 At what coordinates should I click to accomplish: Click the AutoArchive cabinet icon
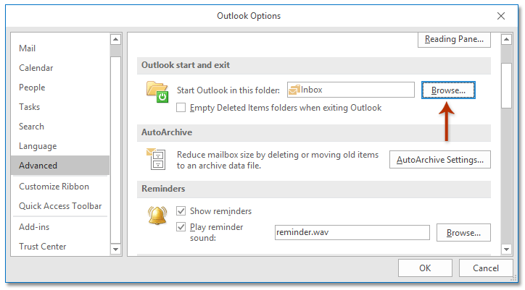[157, 159]
